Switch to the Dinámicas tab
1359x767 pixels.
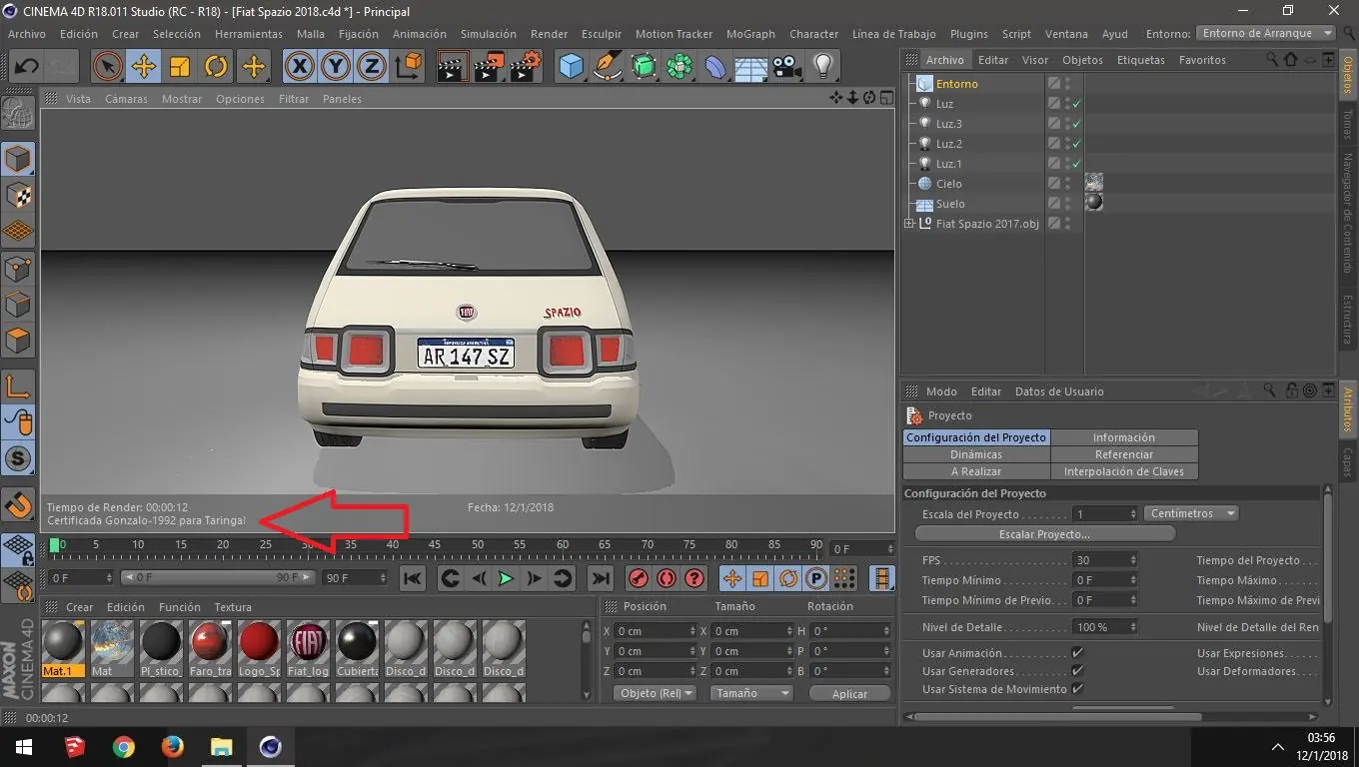tap(976, 454)
